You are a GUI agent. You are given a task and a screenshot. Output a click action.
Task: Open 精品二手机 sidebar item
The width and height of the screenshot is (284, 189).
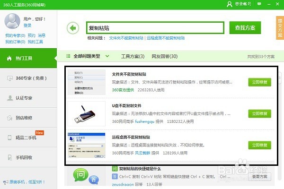[28, 137]
